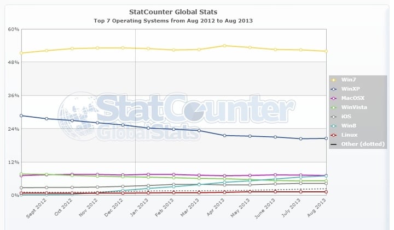Click the MacOSX purple legend marker

coord(334,98)
